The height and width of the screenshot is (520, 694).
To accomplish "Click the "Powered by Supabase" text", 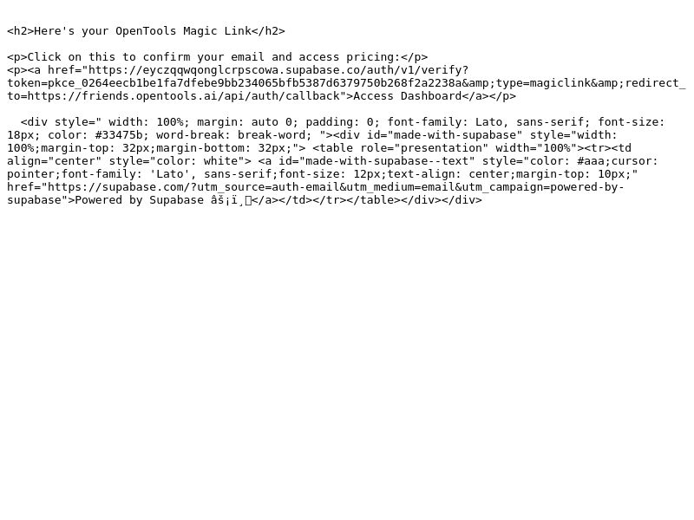I will click(x=140, y=200).
